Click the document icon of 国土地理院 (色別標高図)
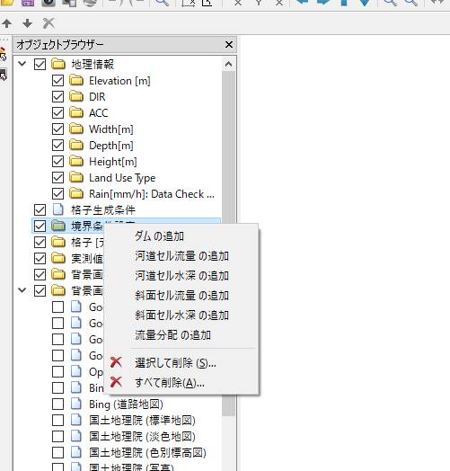The width and height of the screenshot is (450, 471). click(76, 453)
